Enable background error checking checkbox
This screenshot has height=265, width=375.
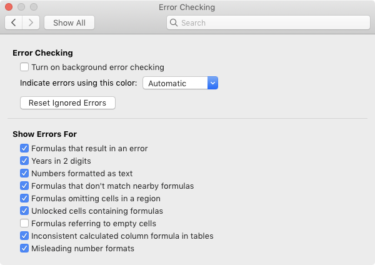[24, 67]
